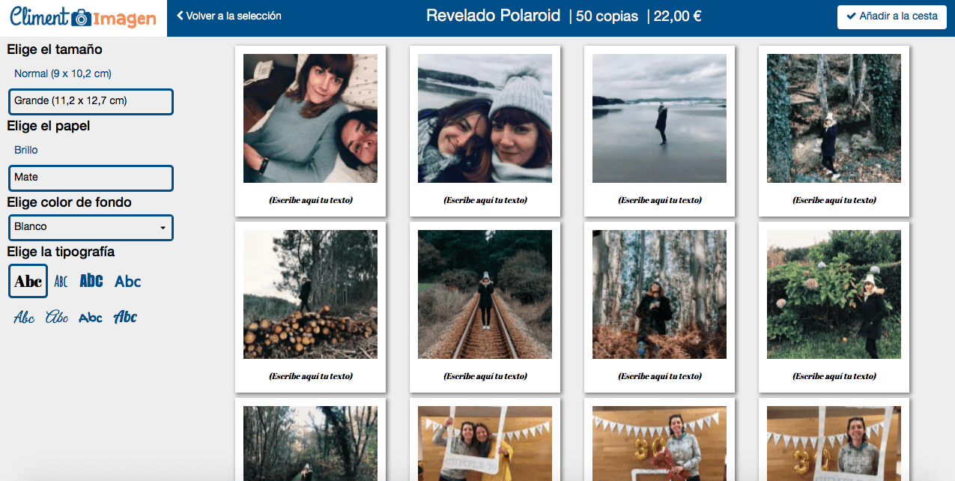The image size is (955, 481).
Task: Click the Elige el tamaño heading
Action: [x=55, y=49]
